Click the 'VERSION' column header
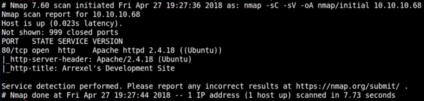This screenshot has height=101, width=424. 108,41
